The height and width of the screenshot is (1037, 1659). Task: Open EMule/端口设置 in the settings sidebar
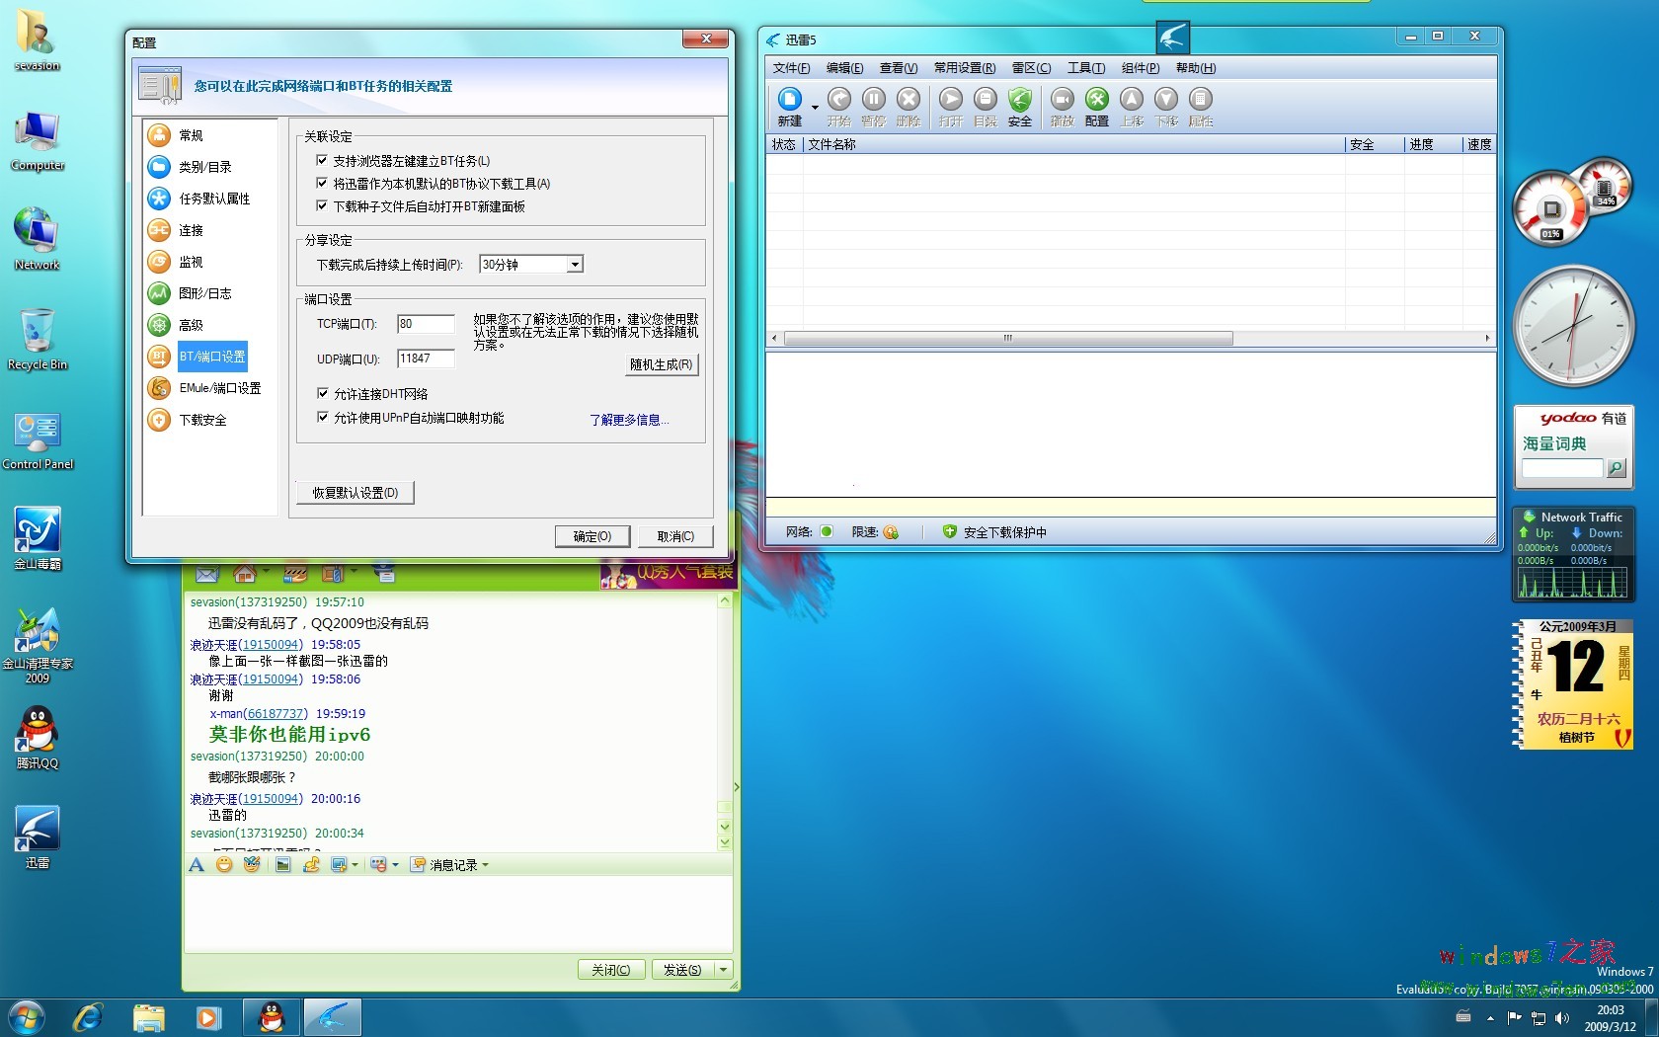click(219, 388)
